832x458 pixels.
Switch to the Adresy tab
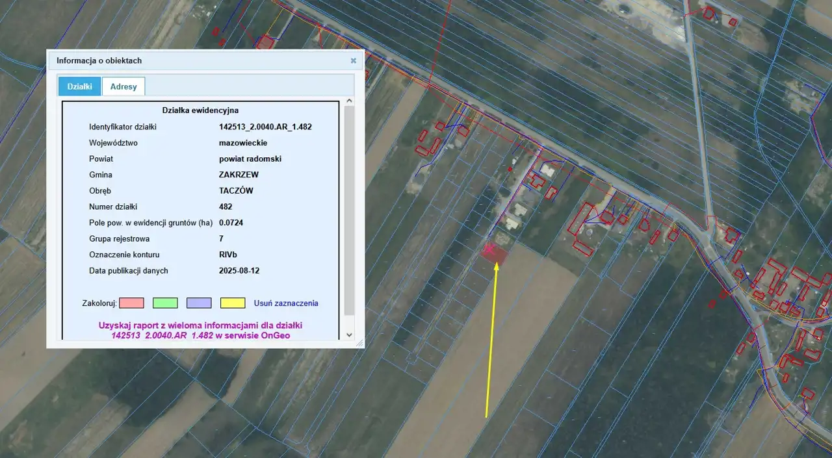click(123, 86)
